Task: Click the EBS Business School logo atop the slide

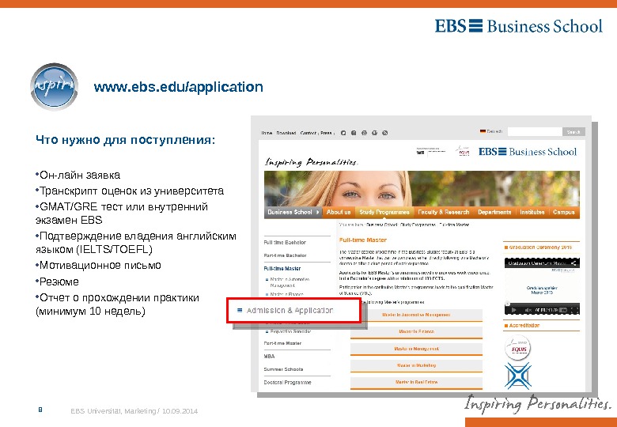Action: (x=519, y=26)
